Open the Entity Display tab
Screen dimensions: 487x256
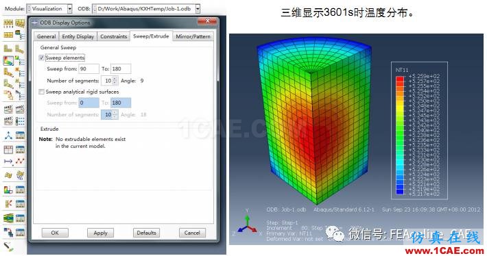78,36
